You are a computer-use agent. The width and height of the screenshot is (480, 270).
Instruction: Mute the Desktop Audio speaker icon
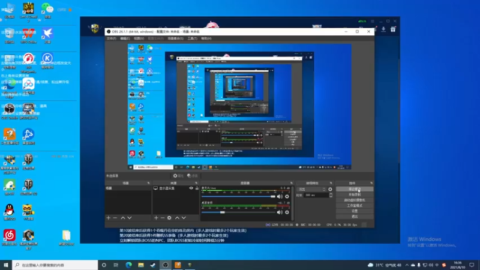280,212
